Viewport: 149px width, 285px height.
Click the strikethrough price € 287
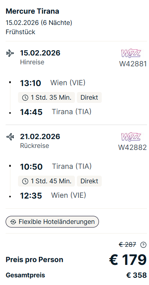[x=127, y=245]
